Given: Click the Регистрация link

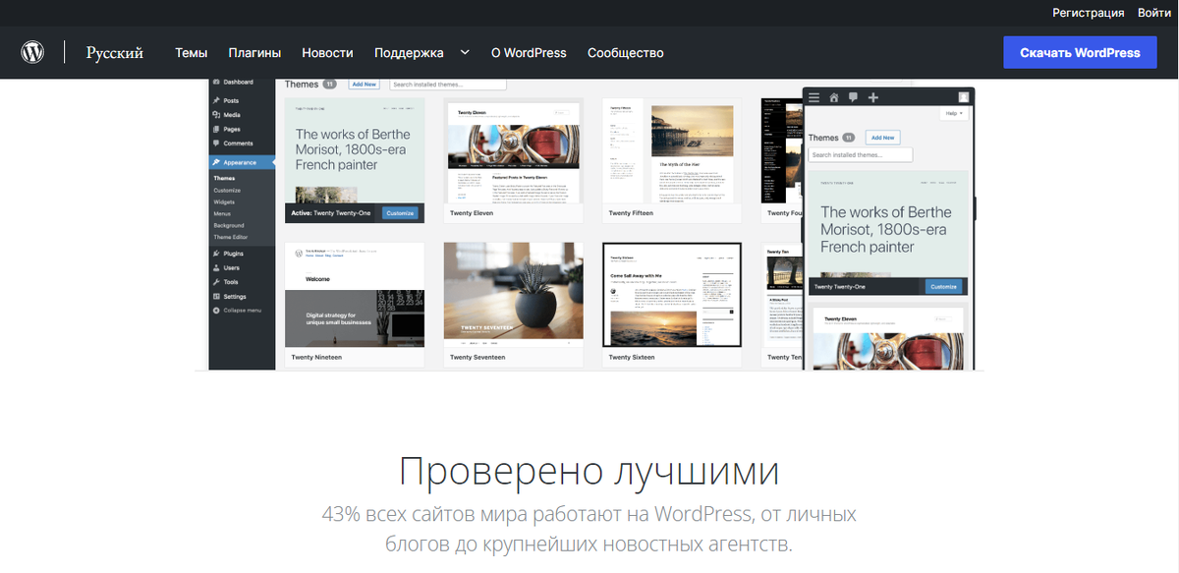Looking at the screenshot, I should (x=1088, y=13).
